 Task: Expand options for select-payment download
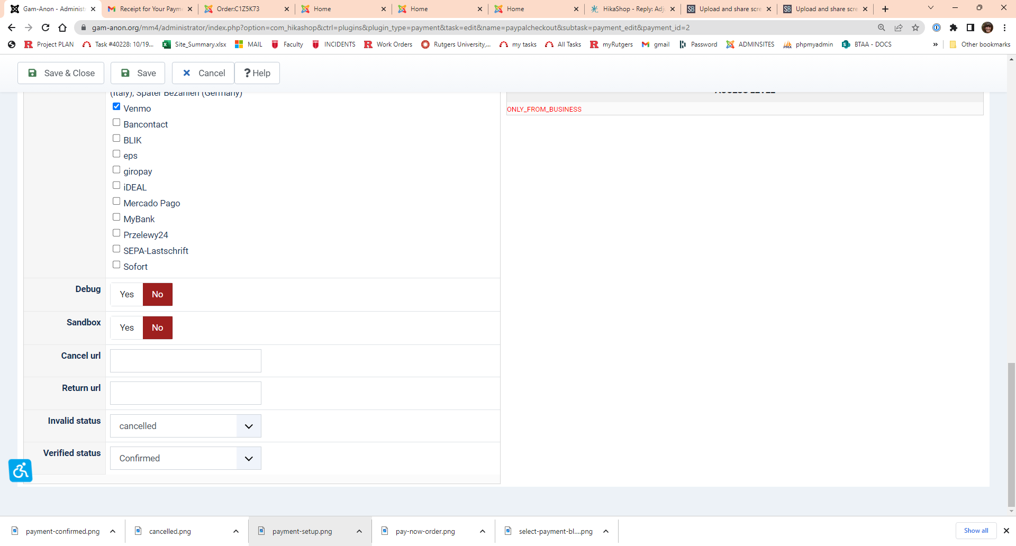[606, 531]
